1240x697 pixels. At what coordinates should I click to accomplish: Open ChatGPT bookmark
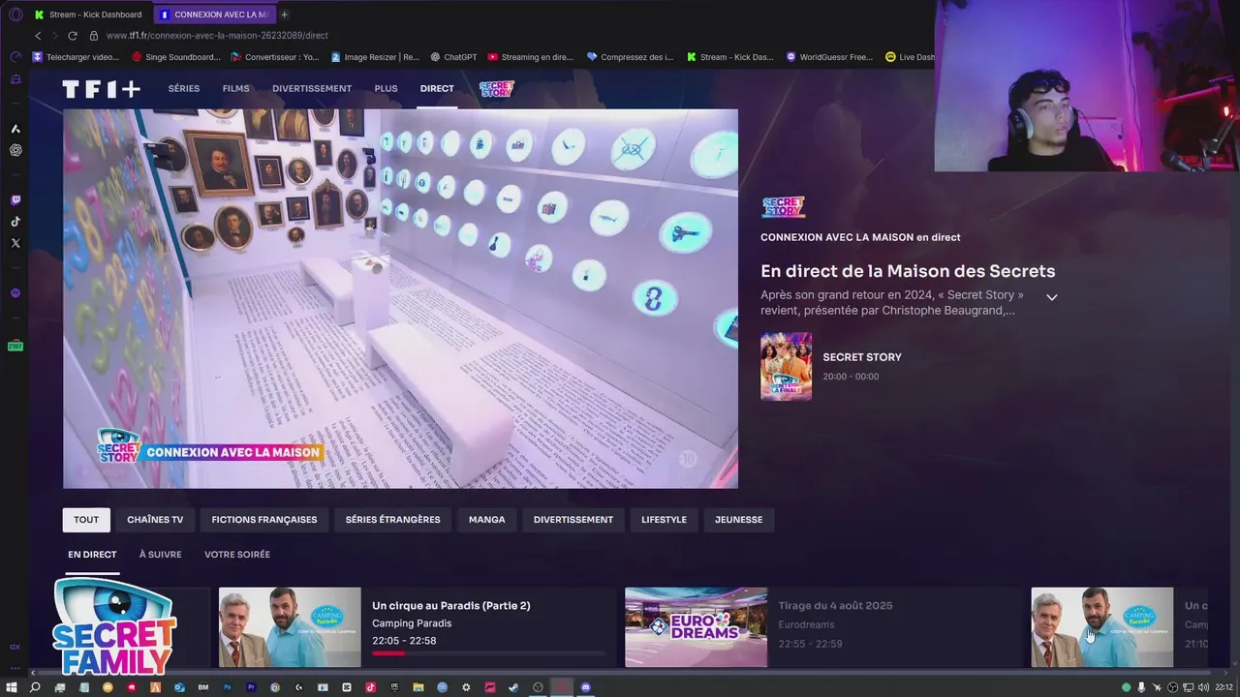pos(453,57)
